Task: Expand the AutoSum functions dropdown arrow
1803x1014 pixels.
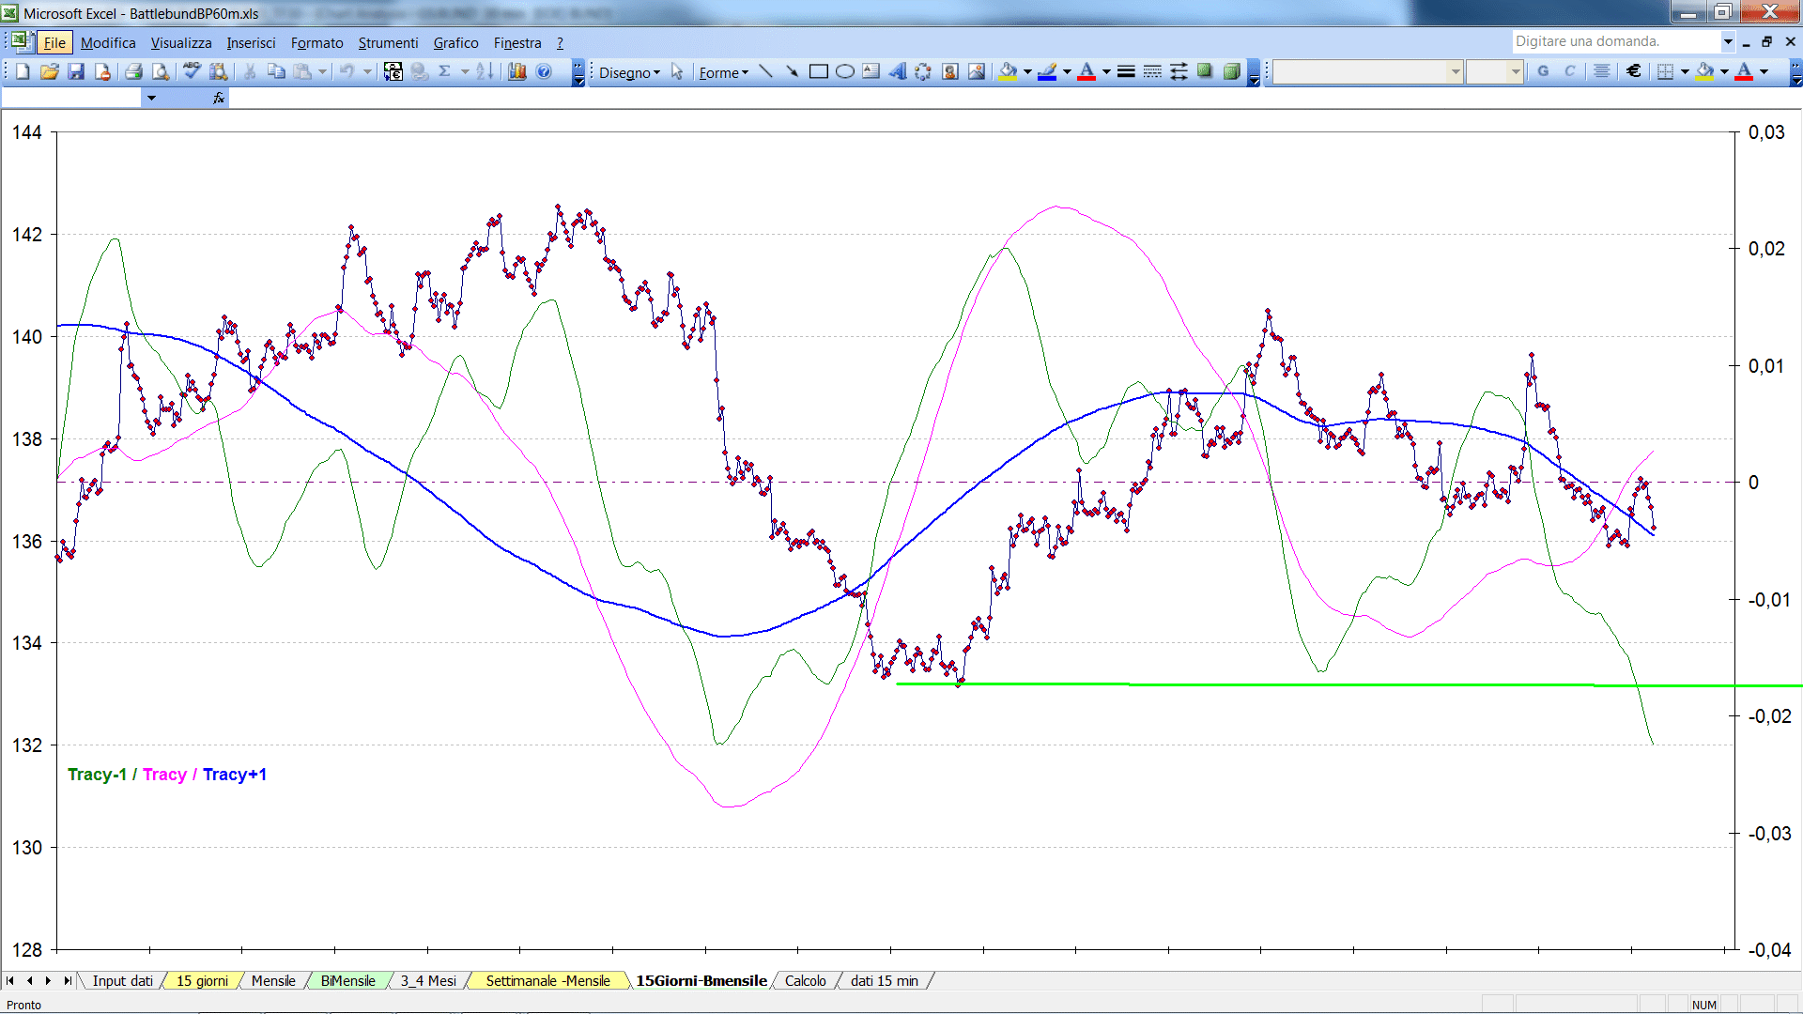Action: tap(465, 71)
